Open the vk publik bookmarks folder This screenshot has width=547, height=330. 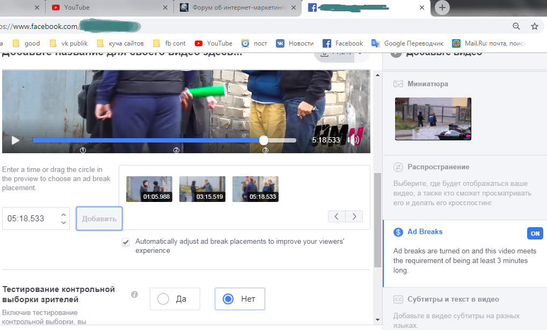click(69, 43)
